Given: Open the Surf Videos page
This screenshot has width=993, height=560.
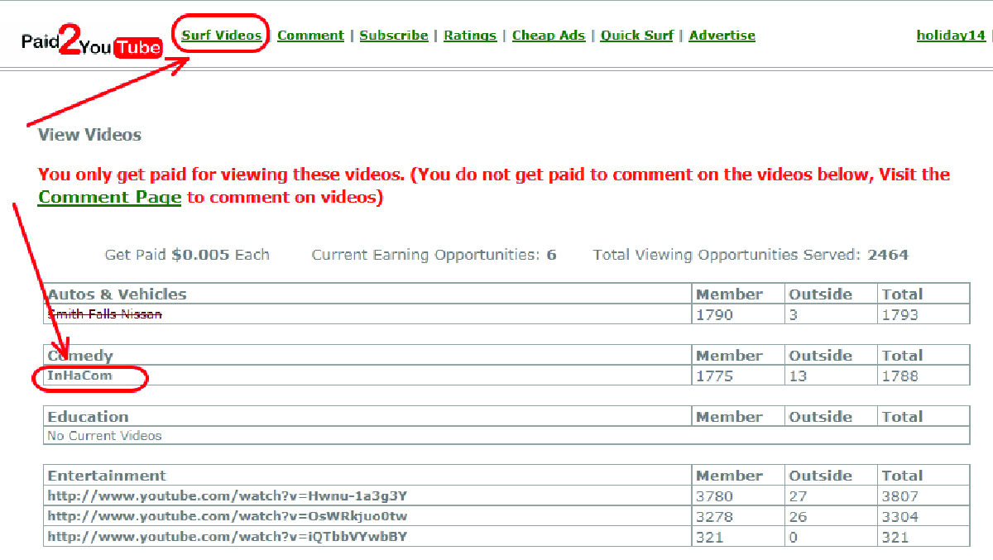Looking at the screenshot, I should pos(220,35).
